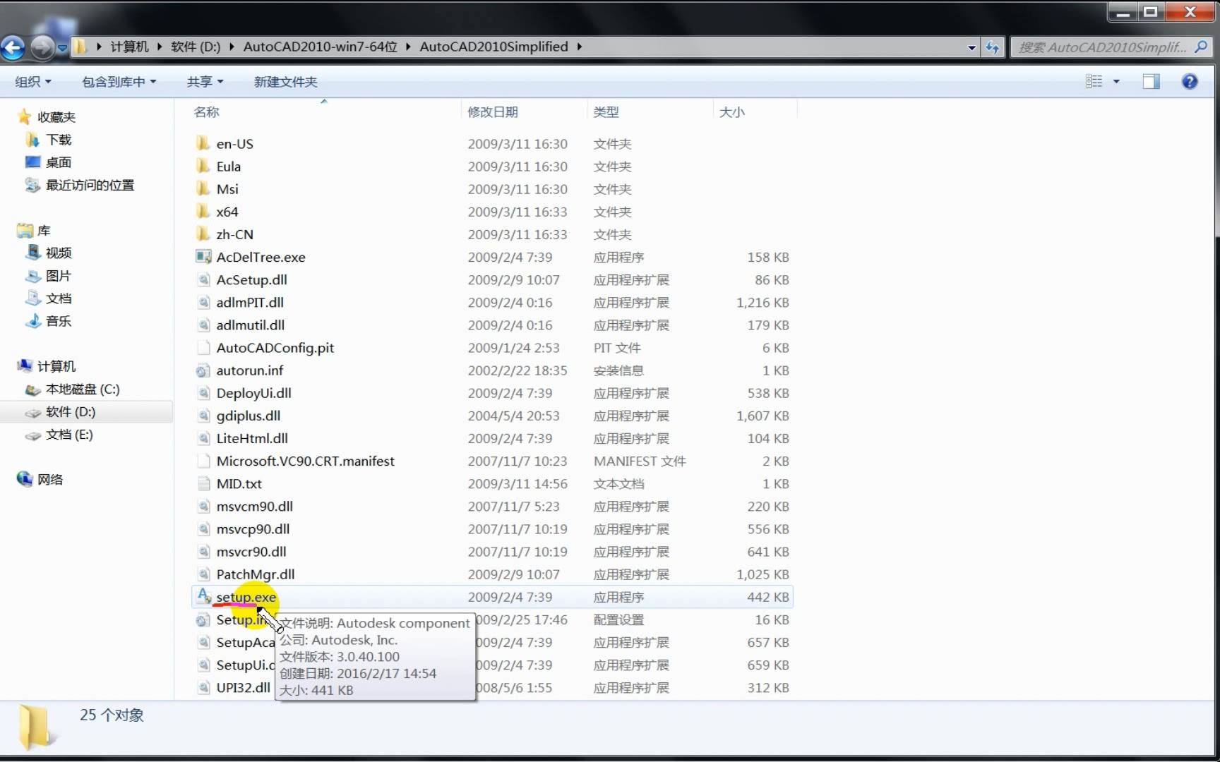
Task: Open the 共享 menu
Action: pos(205,82)
